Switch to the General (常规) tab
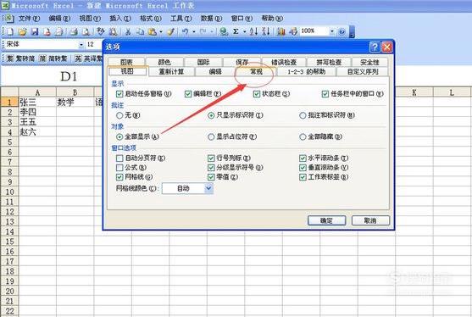 (256, 72)
